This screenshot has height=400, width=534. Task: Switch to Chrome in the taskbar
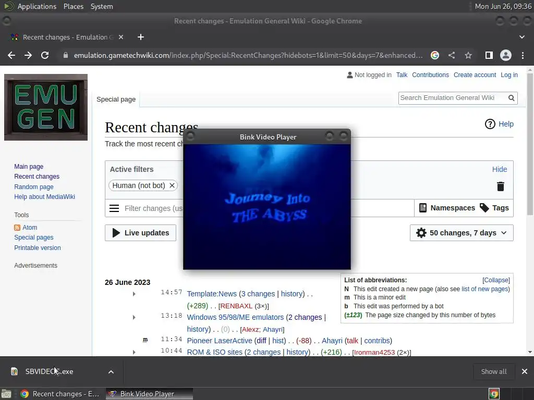60,394
